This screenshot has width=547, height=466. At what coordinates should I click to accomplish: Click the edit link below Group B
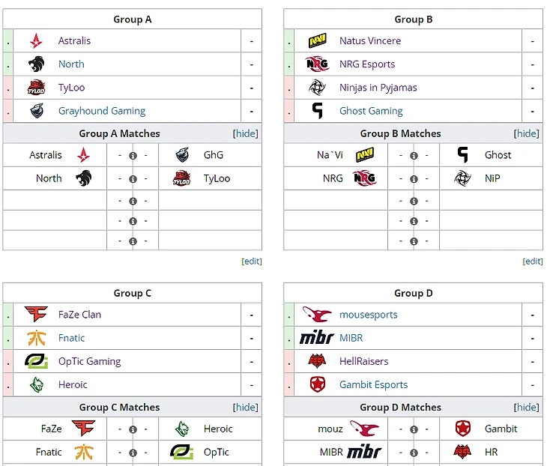(533, 261)
